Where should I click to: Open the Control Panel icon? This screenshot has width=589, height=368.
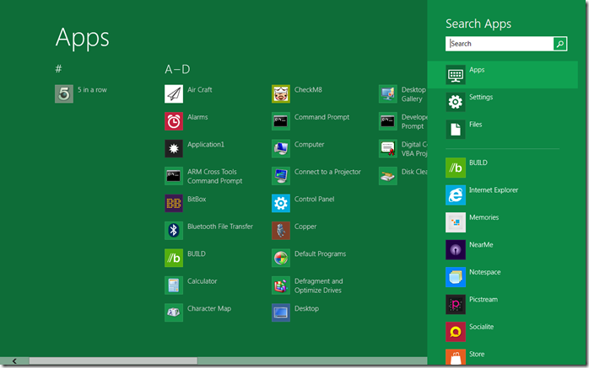click(281, 203)
